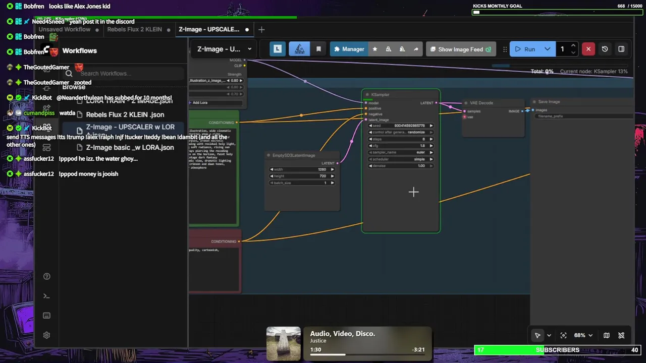Click the batch count field showing 1

click(x=563, y=49)
